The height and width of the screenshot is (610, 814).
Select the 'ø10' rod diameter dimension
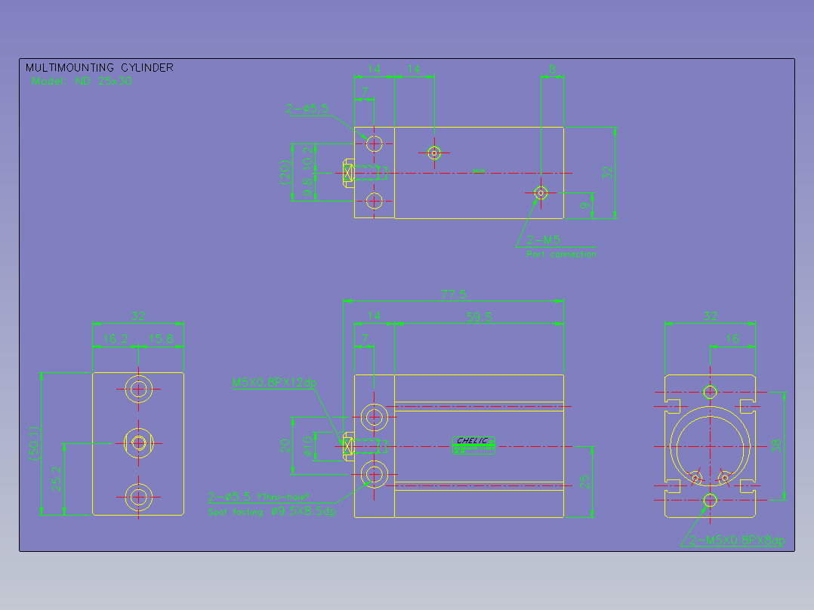[308, 446]
